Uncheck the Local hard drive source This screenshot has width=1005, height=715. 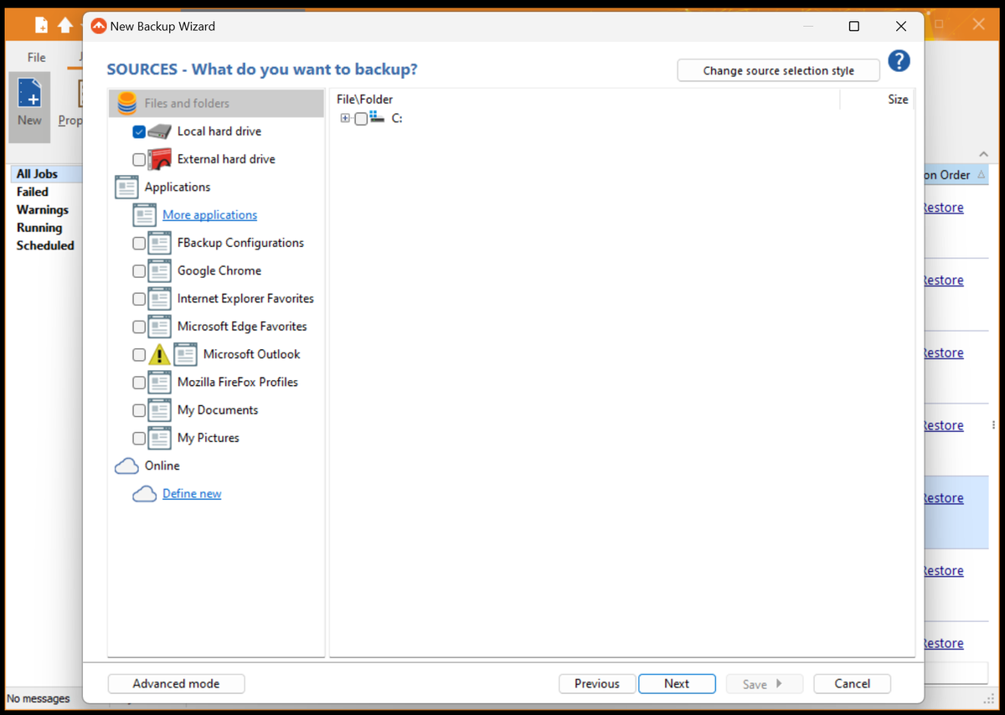[x=139, y=131]
